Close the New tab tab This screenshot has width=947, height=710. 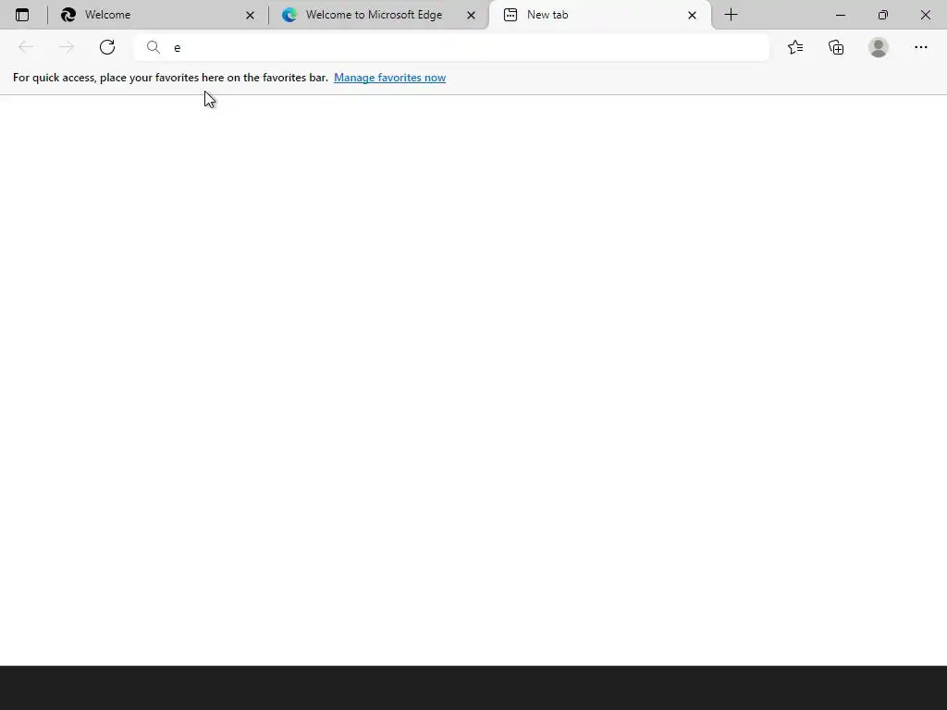tap(692, 15)
